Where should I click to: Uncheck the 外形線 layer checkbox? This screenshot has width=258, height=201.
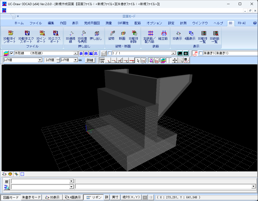pos(12,53)
